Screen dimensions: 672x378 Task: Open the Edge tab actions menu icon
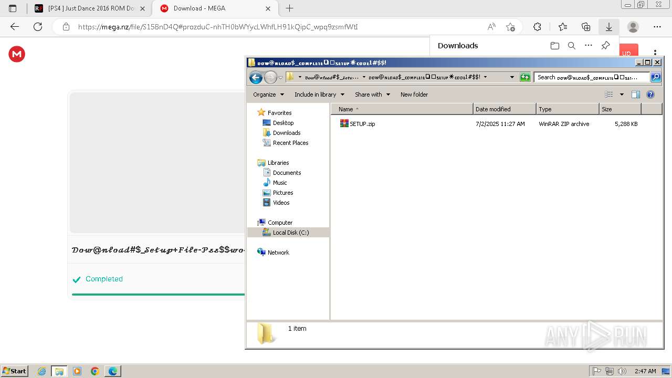point(13,8)
